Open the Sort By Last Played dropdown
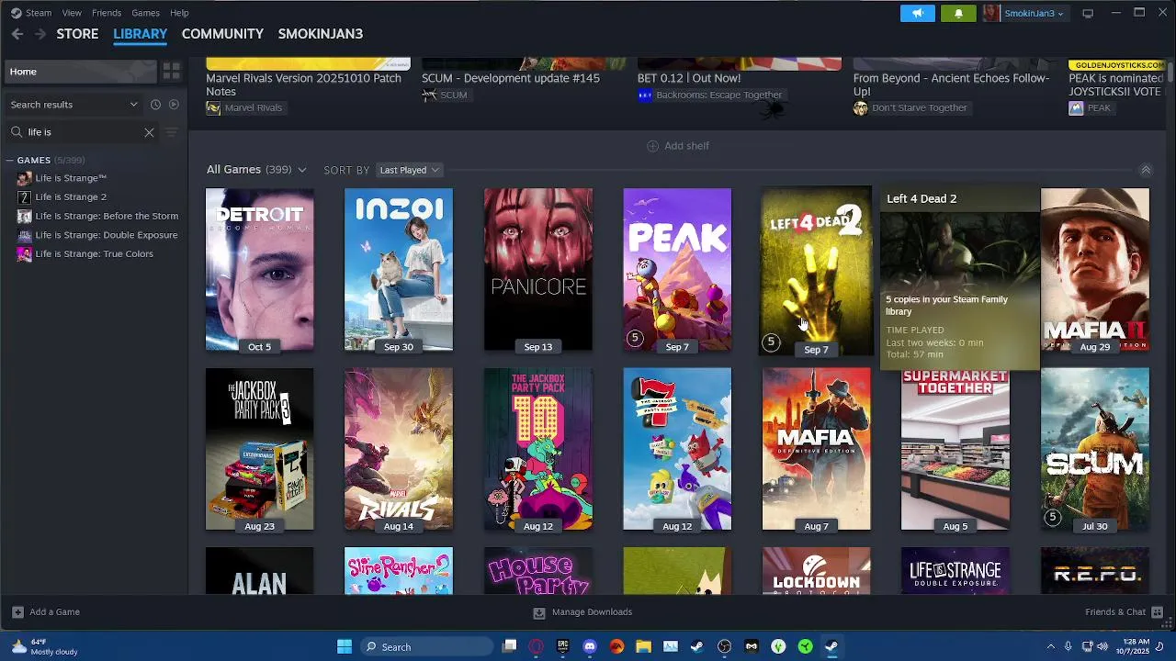 (410, 170)
